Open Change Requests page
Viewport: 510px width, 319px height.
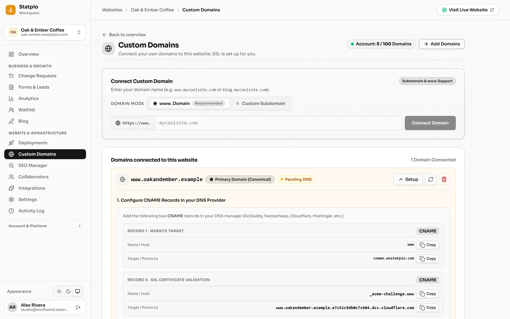point(45,76)
